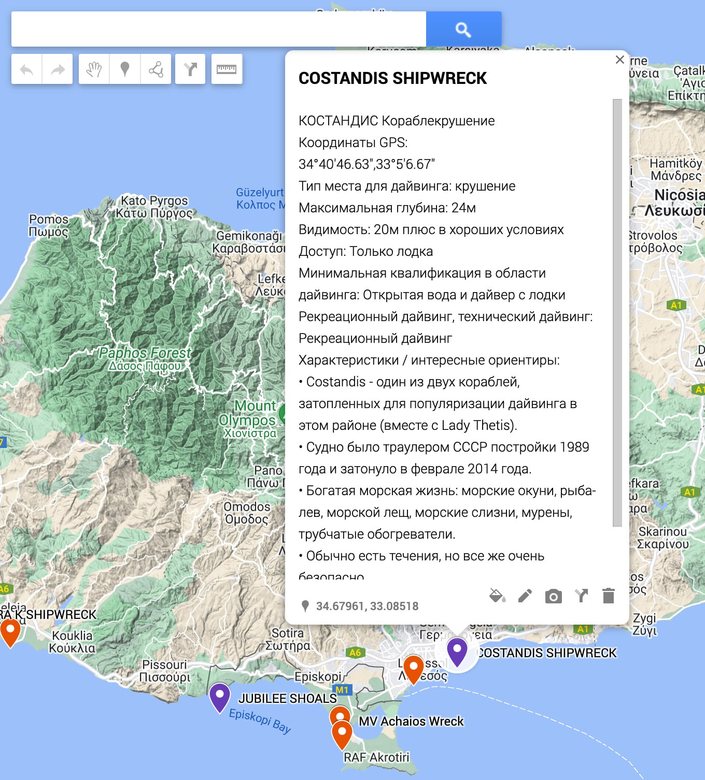The image size is (705, 780).
Task: Delete the Costandis Shipwreck feature
Action: click(x=609, y=596)
